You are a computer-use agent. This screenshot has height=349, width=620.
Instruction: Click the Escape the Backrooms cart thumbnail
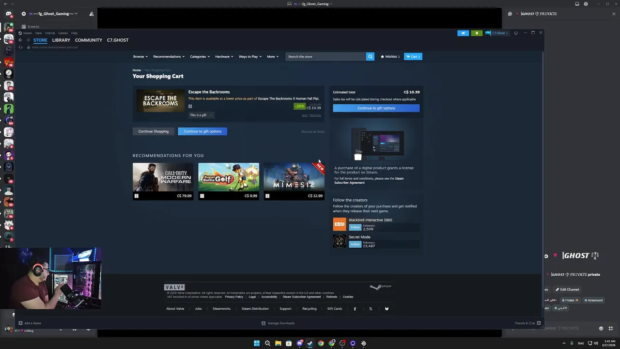[160, 100]
